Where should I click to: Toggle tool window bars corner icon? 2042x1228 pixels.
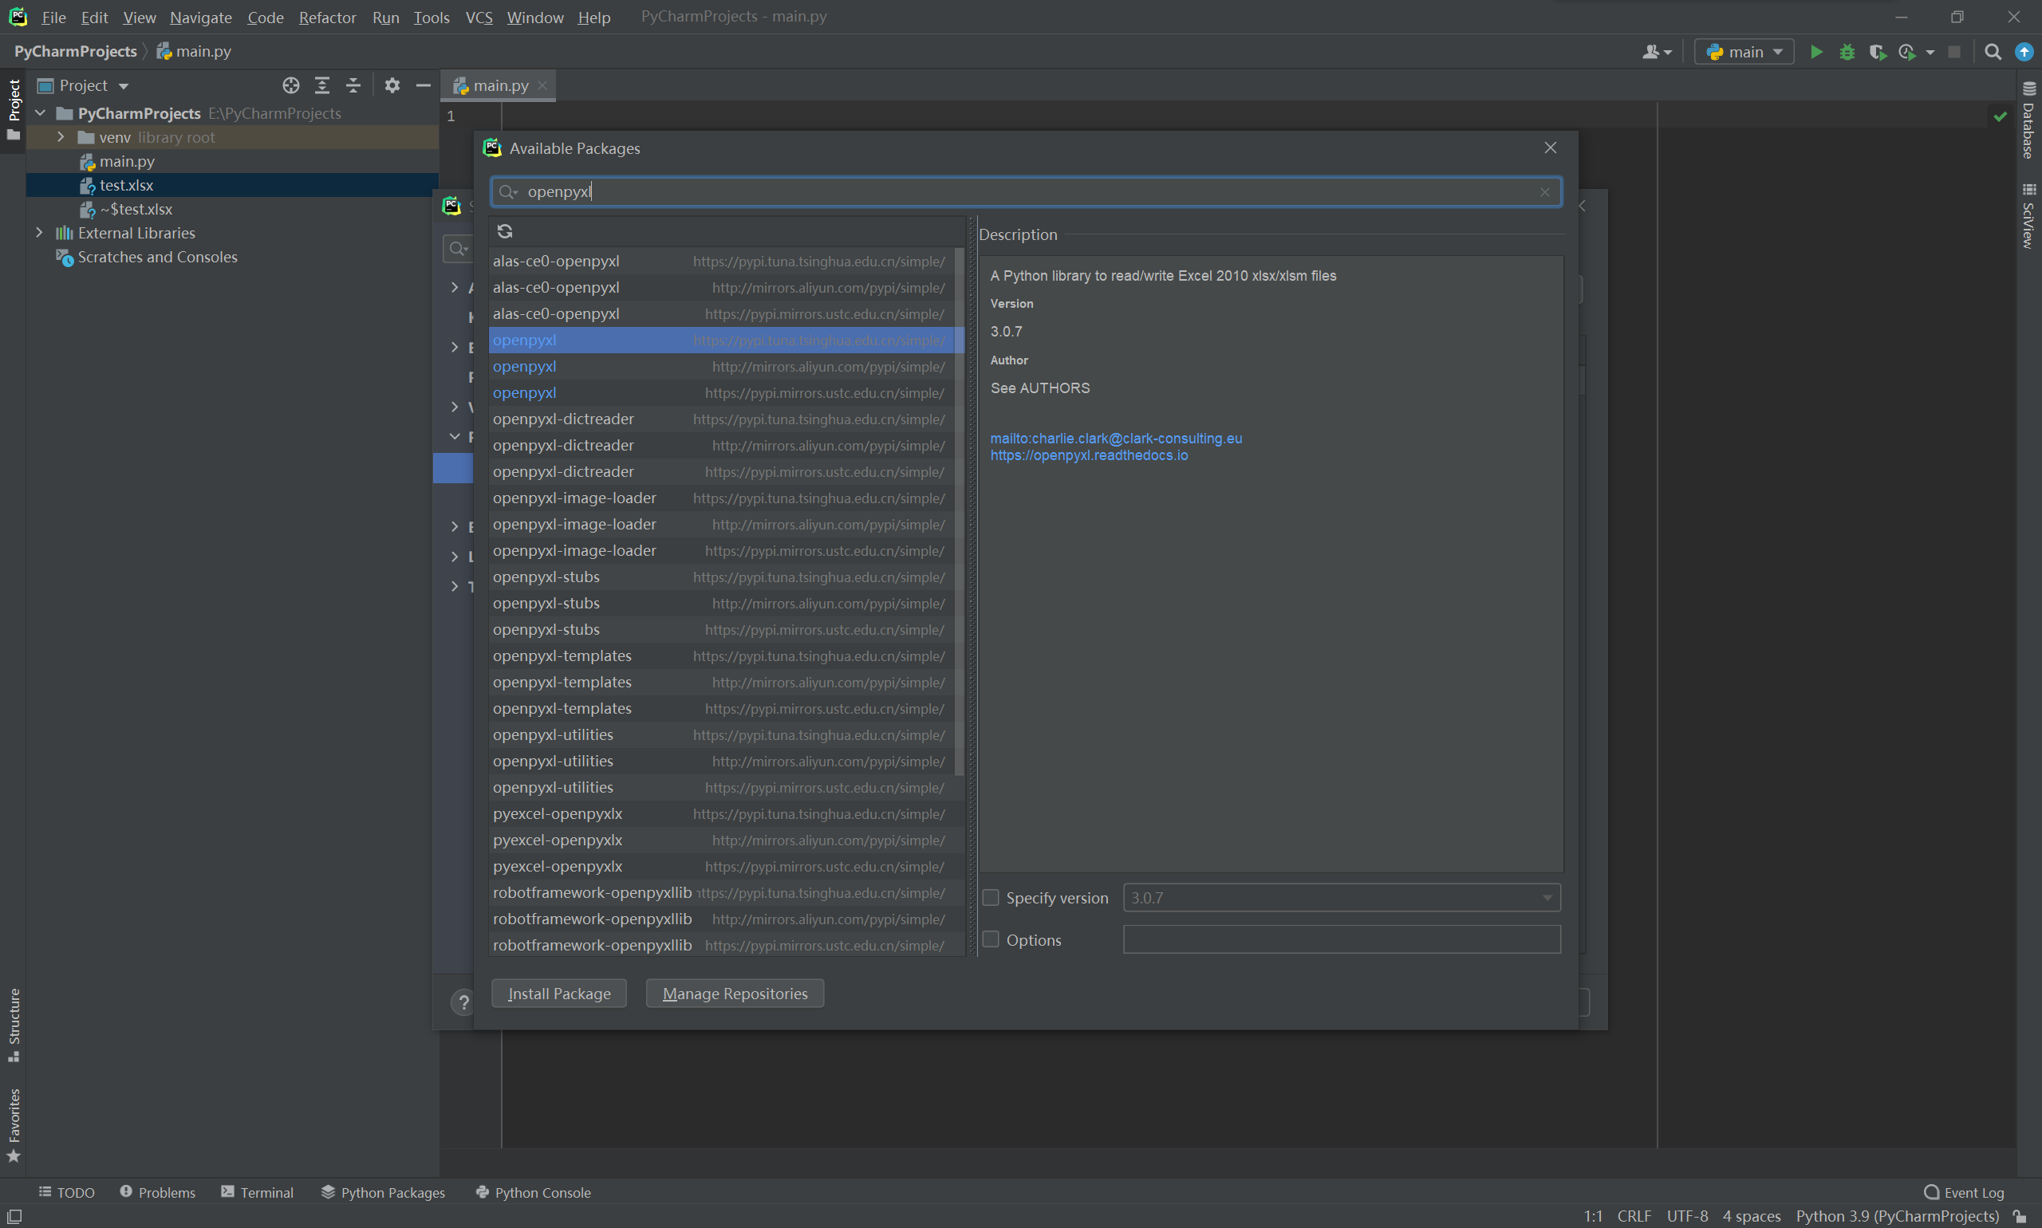14,1216
